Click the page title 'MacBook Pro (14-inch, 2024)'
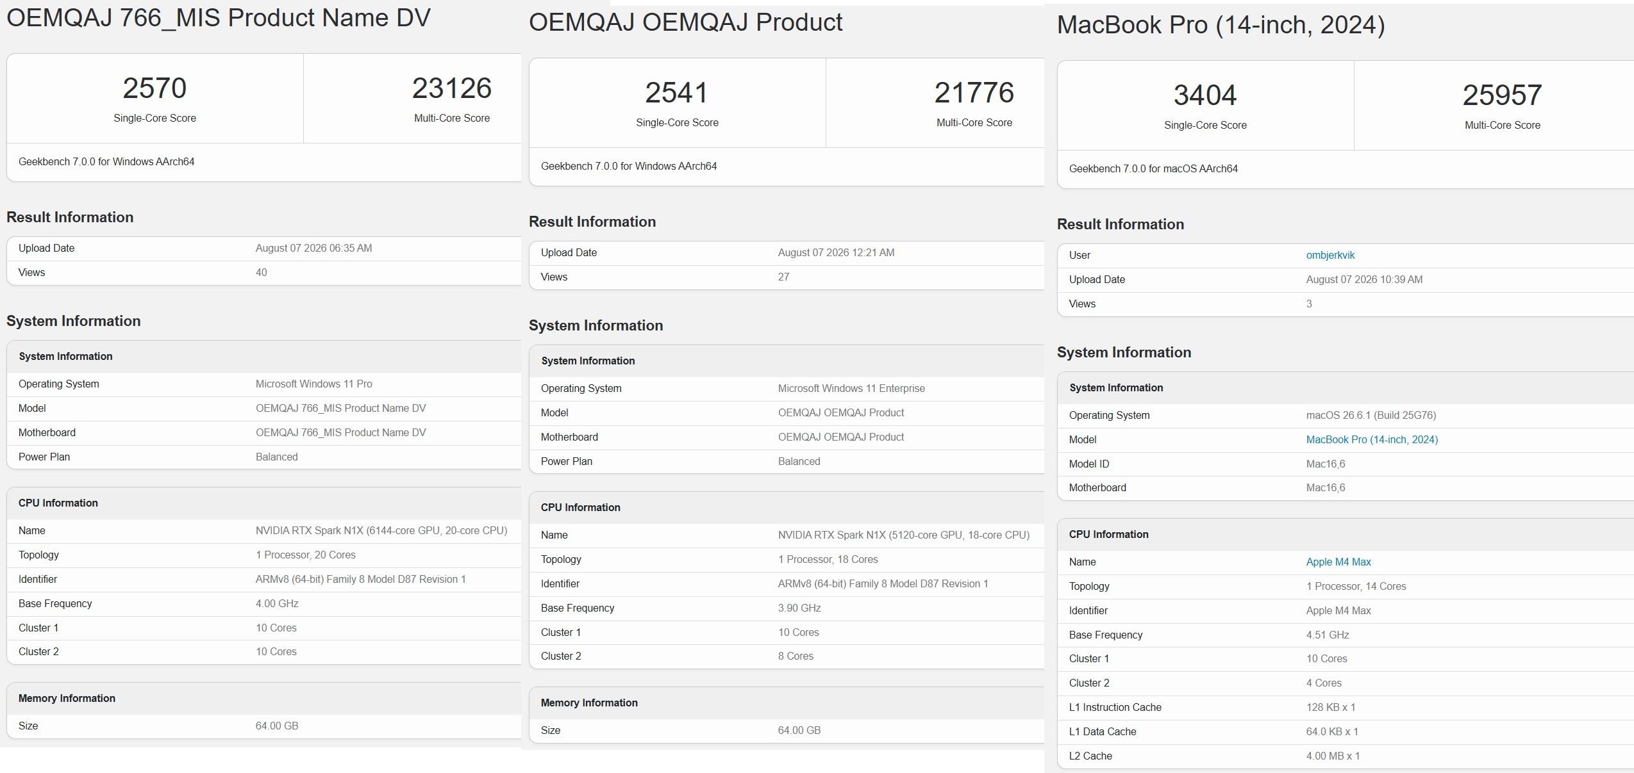The height and width of the screenshot is (773, 1634). click(x=1221, y=25)
